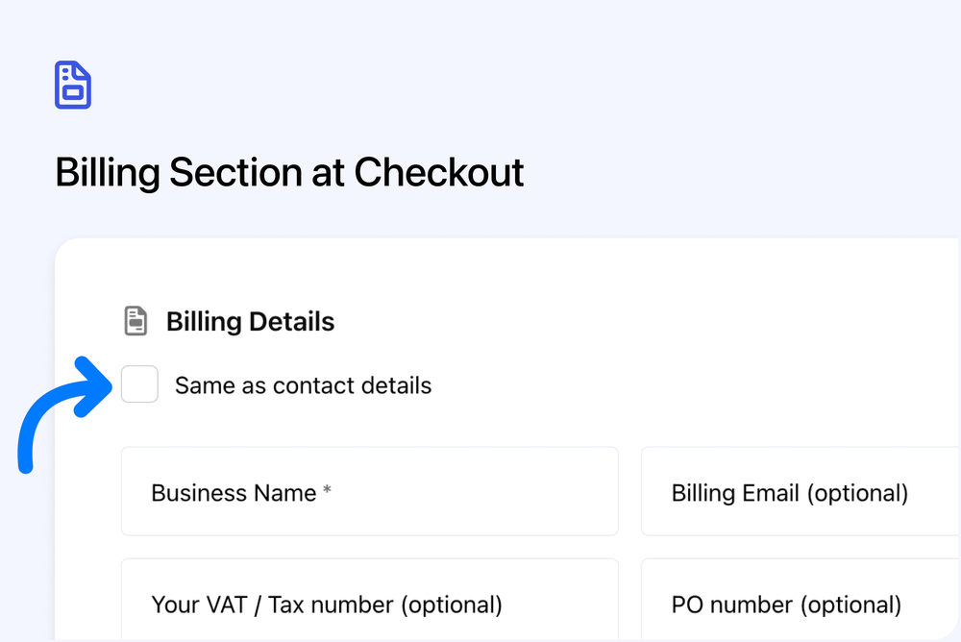Select the gray document icon beside Billing Details
961x642 pixels.
pos(136,320)
